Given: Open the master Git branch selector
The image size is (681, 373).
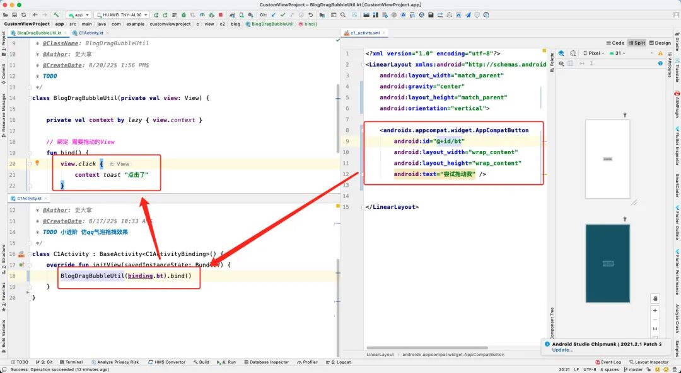Looking at the screenshot, I should pyautogui.click(x=632, y=369).
